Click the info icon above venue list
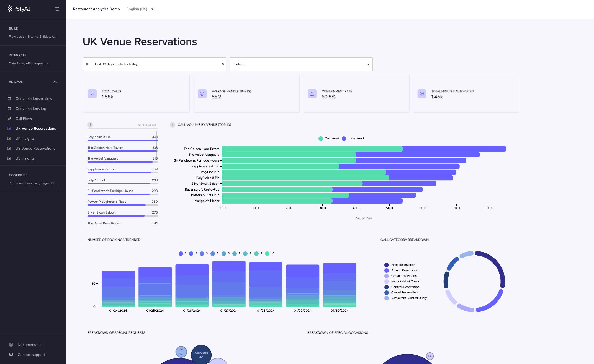Viewport: 594px width, 364px height. click(90, 125)
